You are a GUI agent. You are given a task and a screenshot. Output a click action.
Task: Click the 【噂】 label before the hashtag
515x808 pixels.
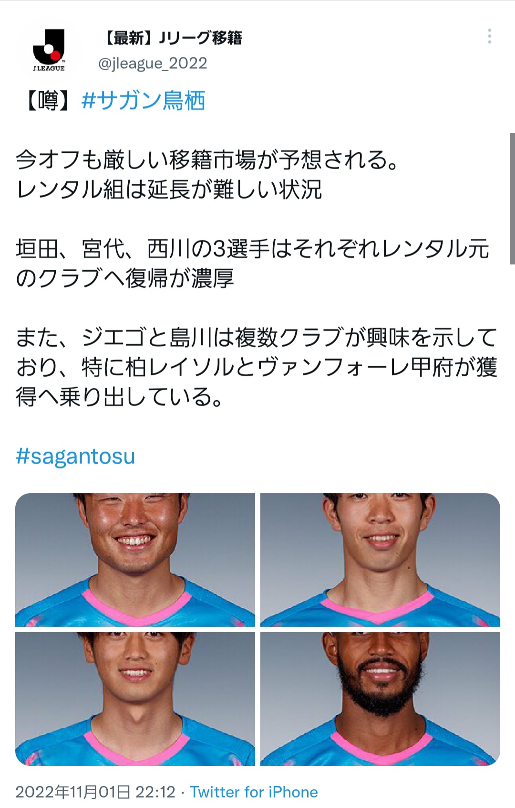tap(48, 101)
